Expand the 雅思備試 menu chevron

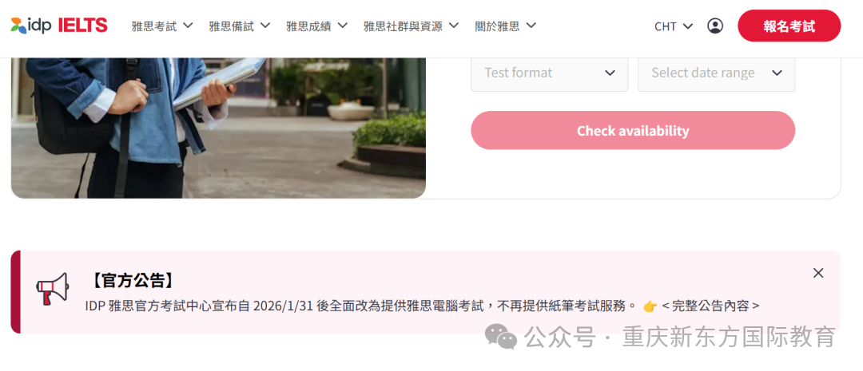(265, 26)
